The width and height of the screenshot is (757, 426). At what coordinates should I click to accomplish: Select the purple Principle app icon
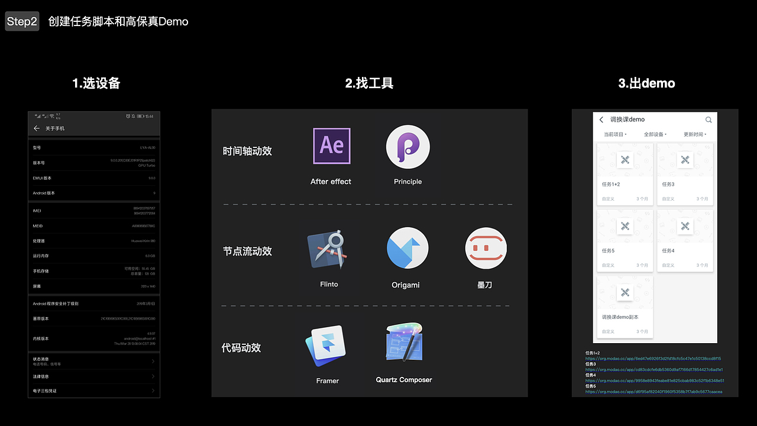coord(407,146)
